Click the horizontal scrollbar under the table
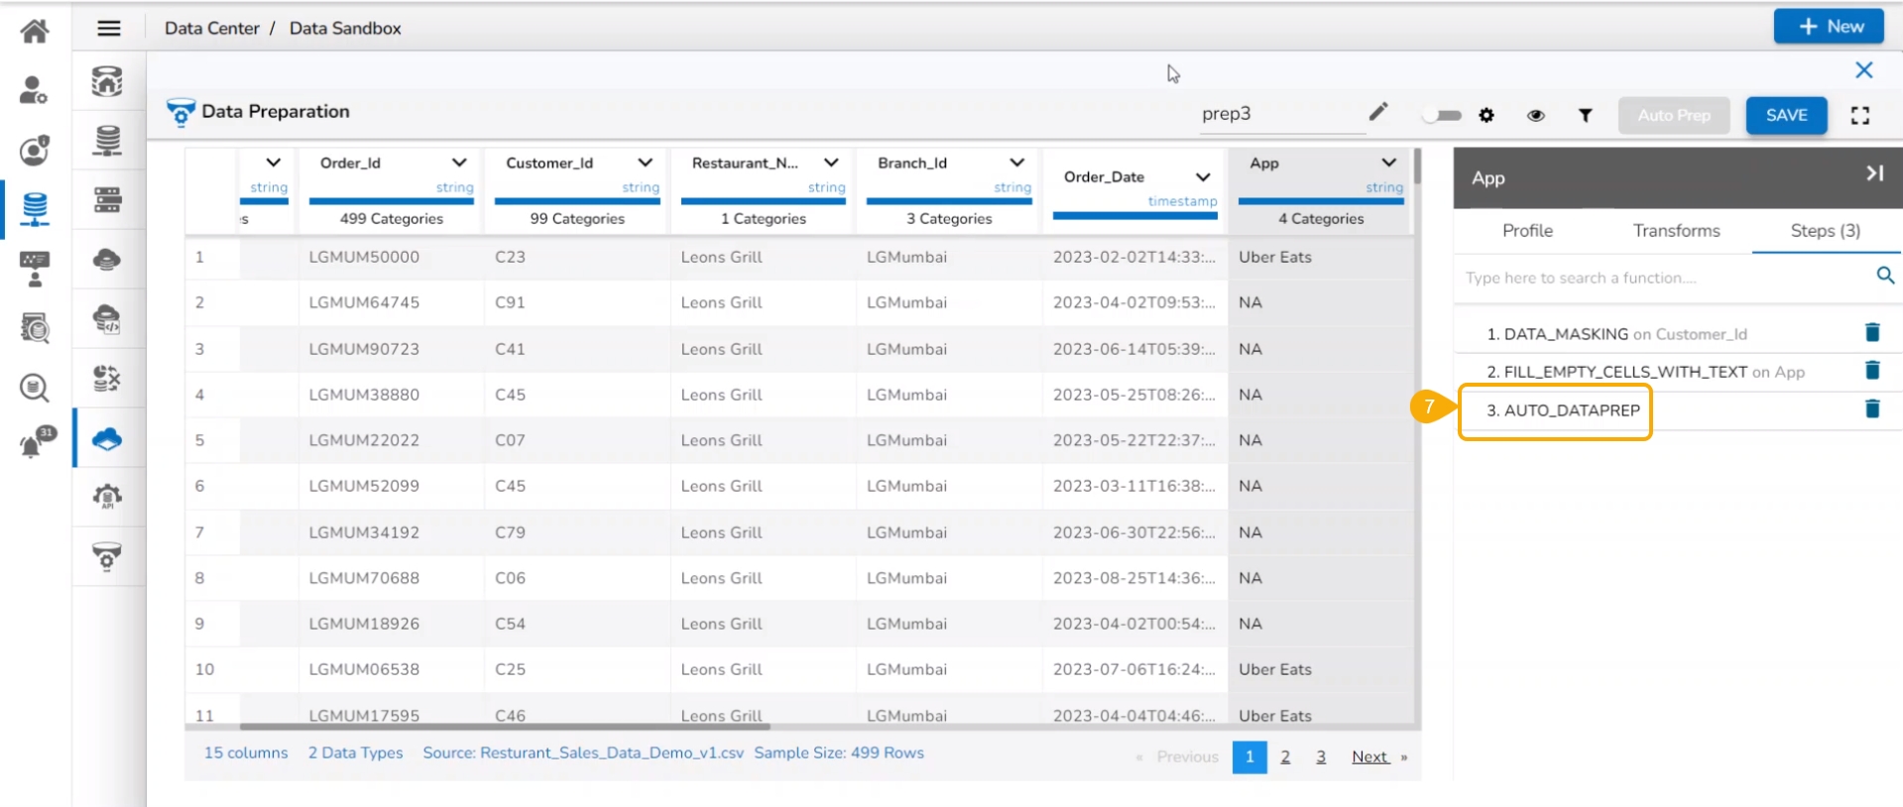This screenshot has height=807, width=1903. pyautogui.click(x=506, y=727)
